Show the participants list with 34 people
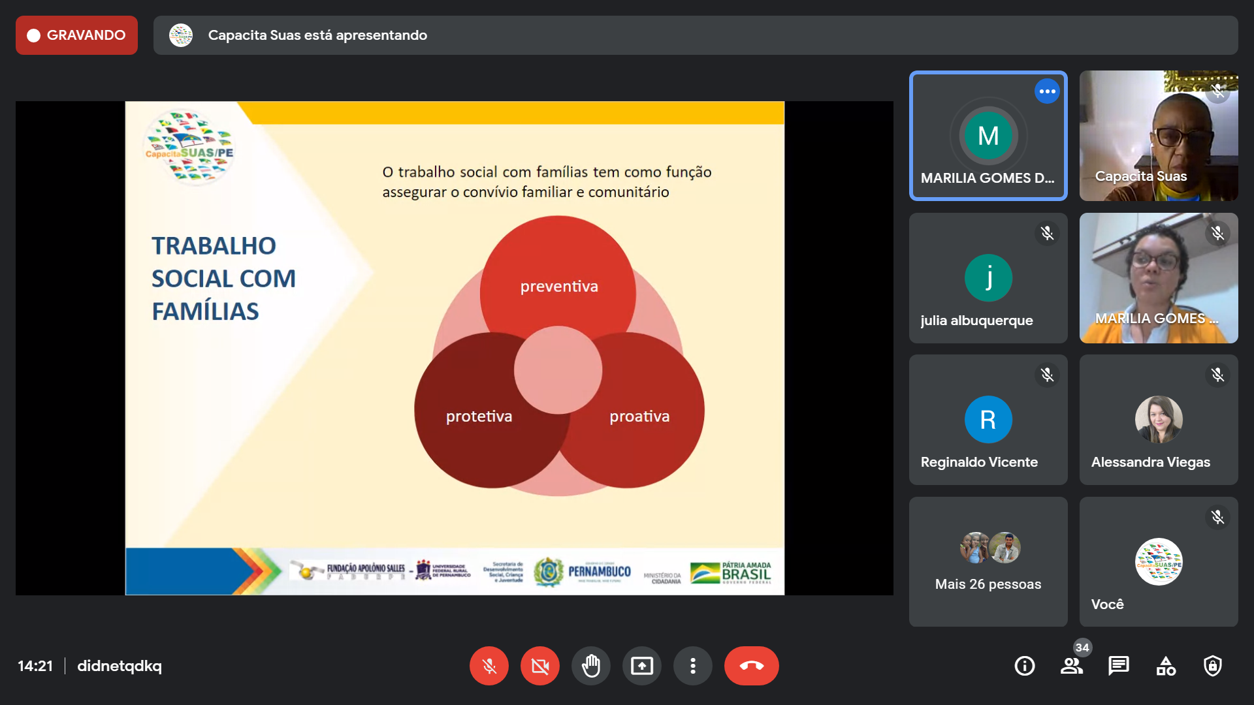Image resolution: width=1254 pixels, height=705 pixels. [x=1071, y=666]
